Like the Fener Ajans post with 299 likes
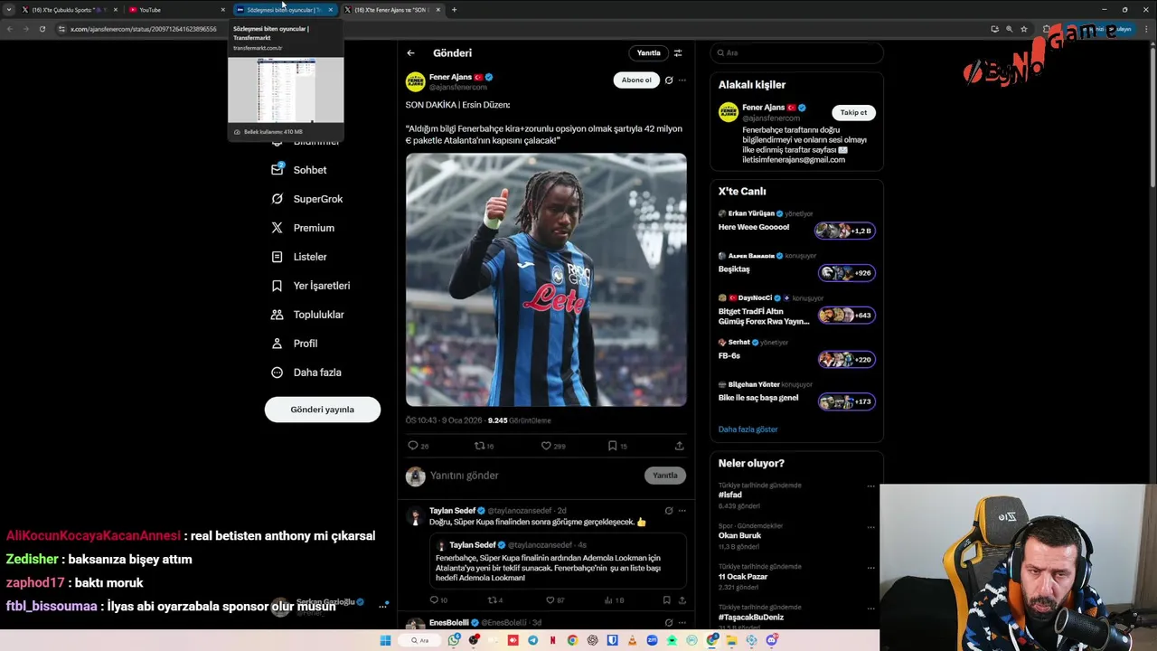This screenshot has width=1157, height=651. coord(546,446)
